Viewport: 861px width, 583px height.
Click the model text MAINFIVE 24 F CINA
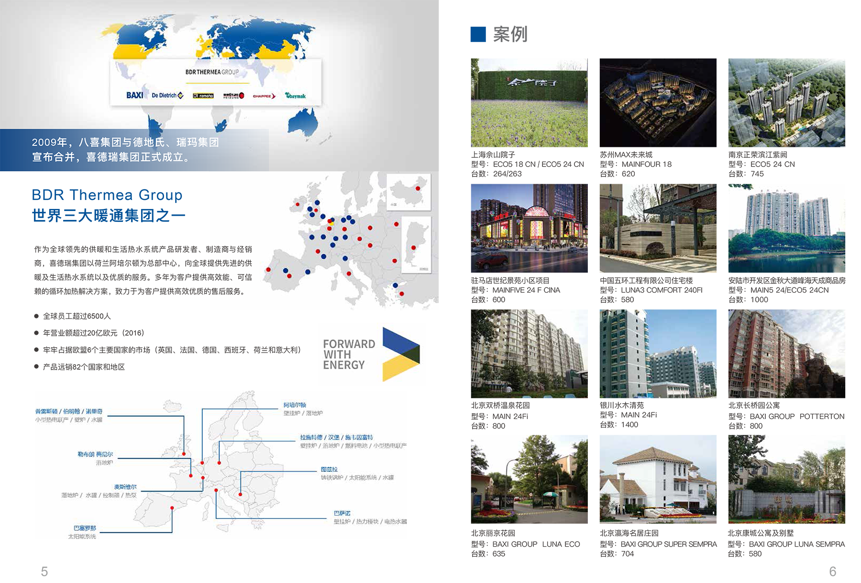tap(526, 290)
